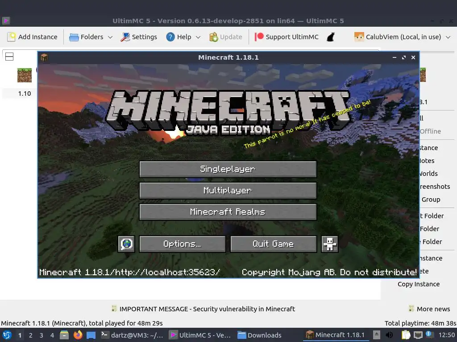457x342 pixels.
Task: Click the Copyright Mojang AB text
Action: [x=329, y=272]
